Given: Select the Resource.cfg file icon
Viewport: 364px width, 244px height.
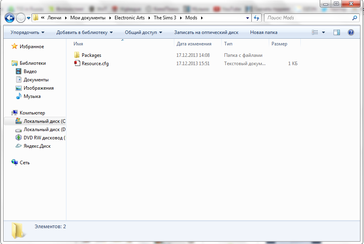Looking at the screenshot, I should [x=77, y=64].
